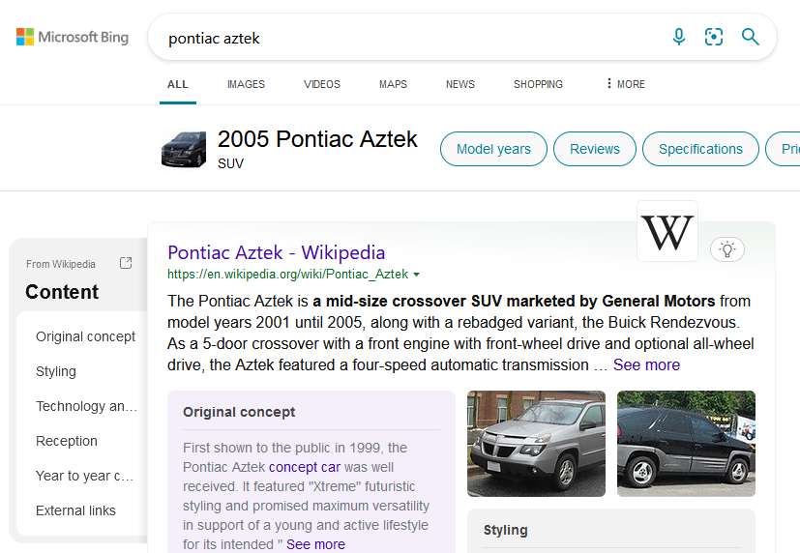Open Pontiac Aztek - Wikipedia result link

click(276, 252)
